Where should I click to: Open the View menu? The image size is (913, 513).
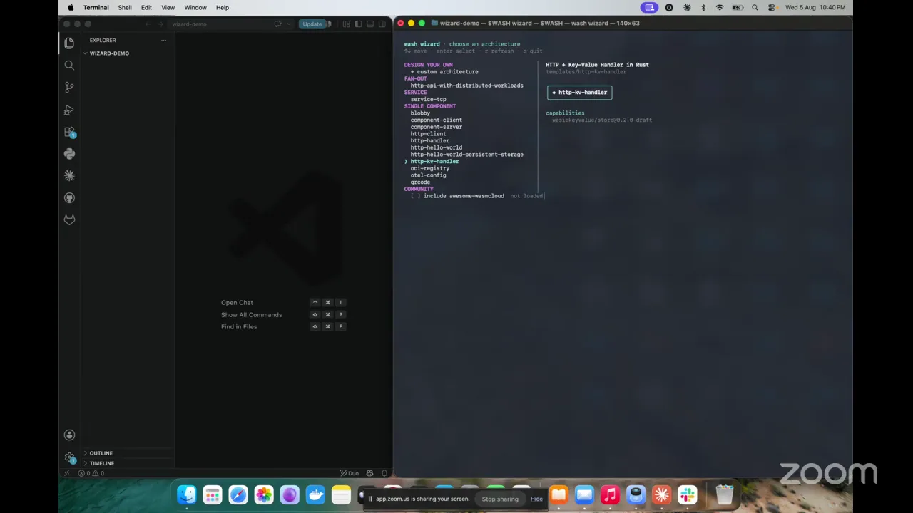168,8
